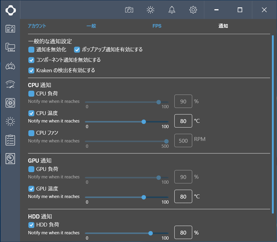Image resolution: width=277 pixels, height=242 pixels.
Task: Uncheck the Kraken の検出を有効にする option
Action: 31,70
